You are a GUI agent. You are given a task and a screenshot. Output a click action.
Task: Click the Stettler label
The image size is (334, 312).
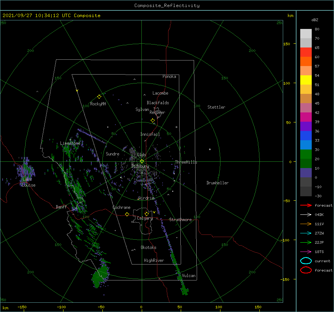point(216,107)
